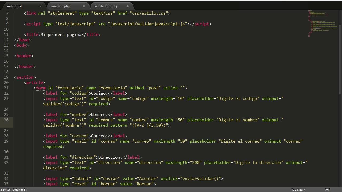Click the opening <body> tag
342x192 pixels.
click(x=21, y=45)
